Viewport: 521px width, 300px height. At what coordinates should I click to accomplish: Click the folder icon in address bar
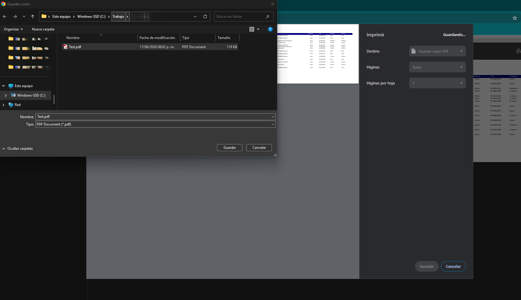click(x=44, y=16)
